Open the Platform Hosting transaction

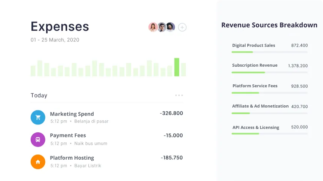coord(107,162)
